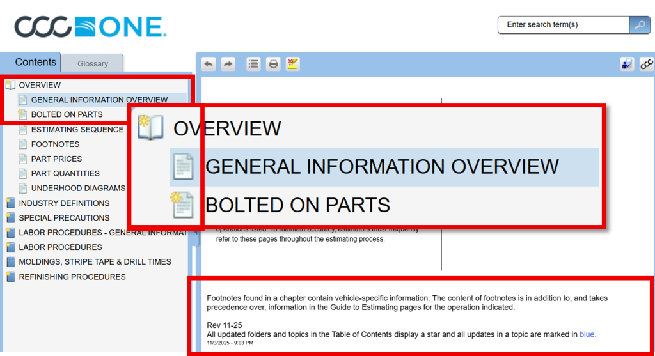This screenshot has height=356, width=655.
Task: Select the Contents tab
Action: (x=35, y=62)
